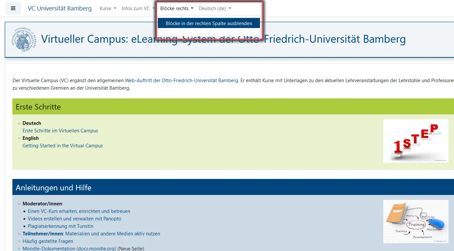Open Videos erstellen und verwalten mit Panopto
Screen dimensions: 454x251
click(x=74, y=219)
